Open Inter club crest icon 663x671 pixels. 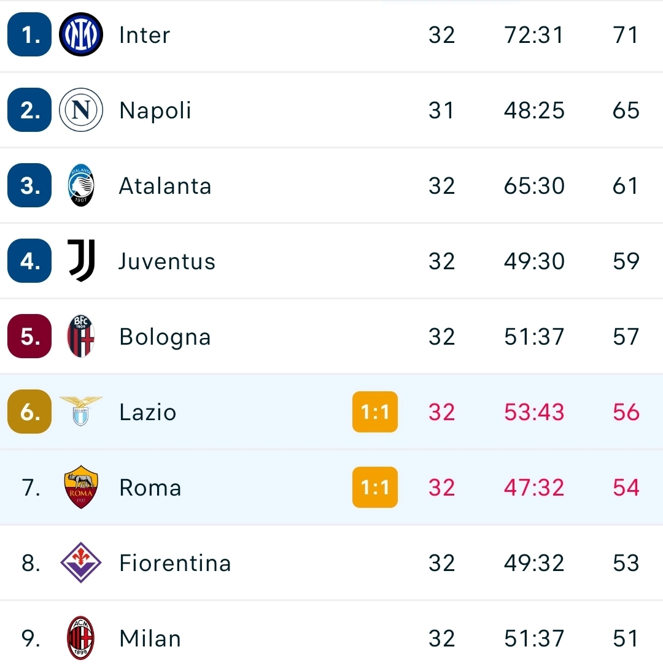tap(80, 34)
